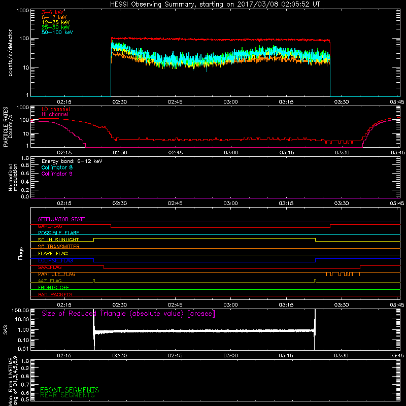
Task: Click the 'PARTICLE RATES' axis title
Action: 6,127
